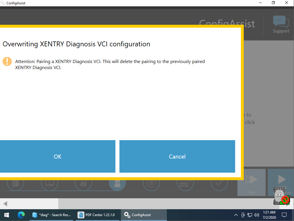This screenshot has width=294, height=221.
Task: Click the 'Attention: Pairing a XENTRY Diagnosis VCI' message
Action: 110,64
